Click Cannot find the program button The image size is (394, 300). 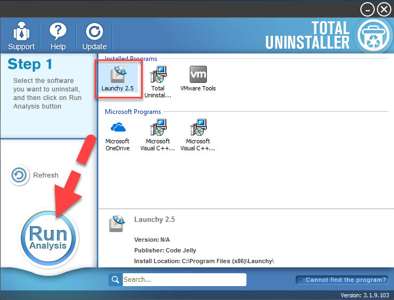click(342, 280)
